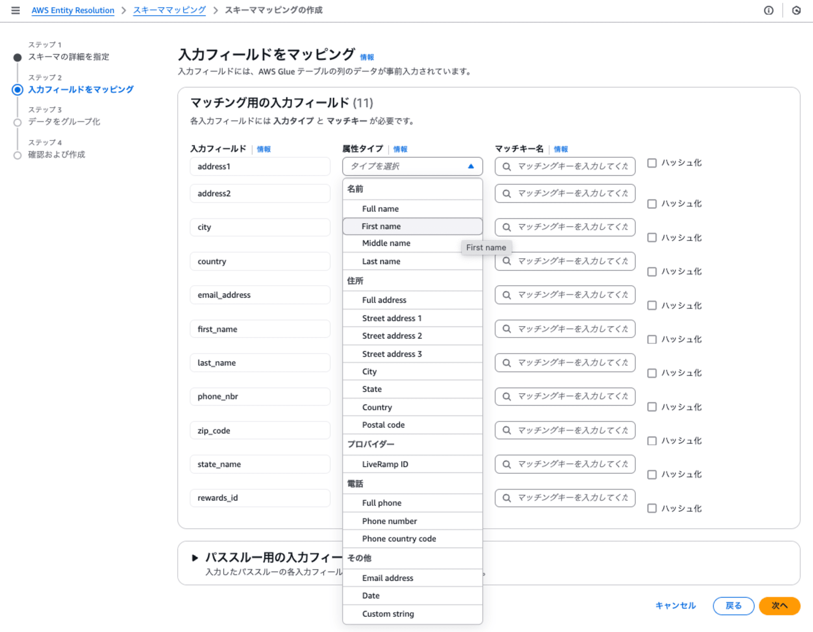
Task: Click the country match key input
Action: click(565, 261)
